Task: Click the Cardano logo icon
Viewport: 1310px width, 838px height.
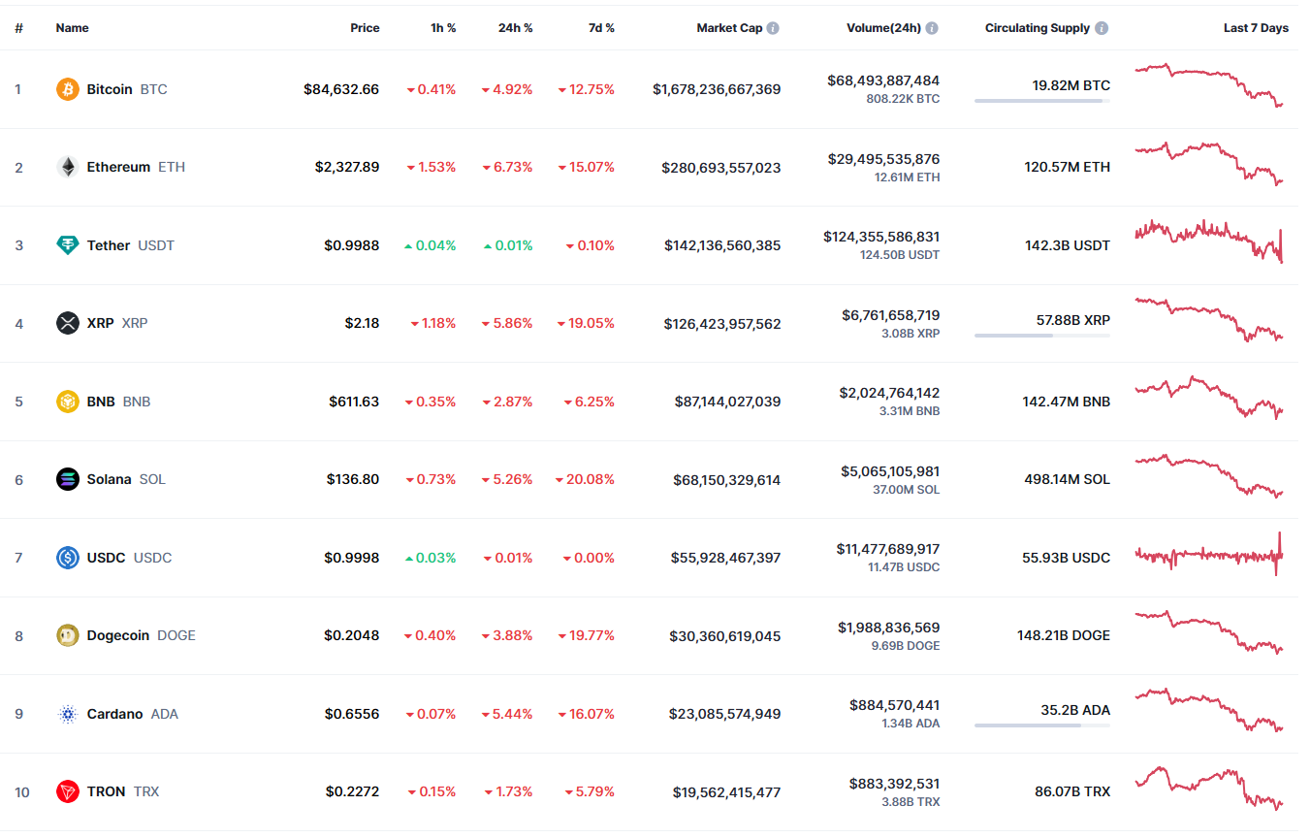Action: (x=68, y=714)
